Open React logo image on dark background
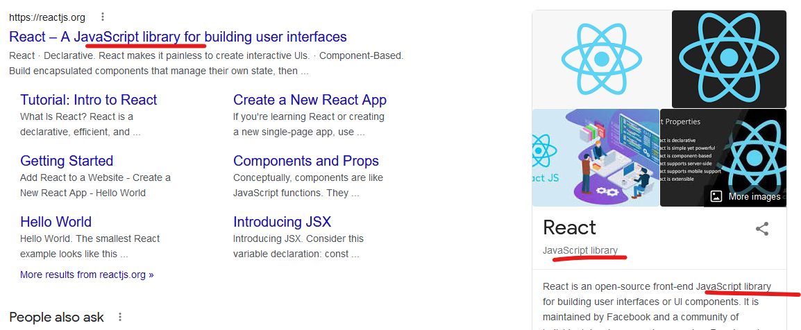Viewport: 801px width, 330px height. (x=729, y=58)
